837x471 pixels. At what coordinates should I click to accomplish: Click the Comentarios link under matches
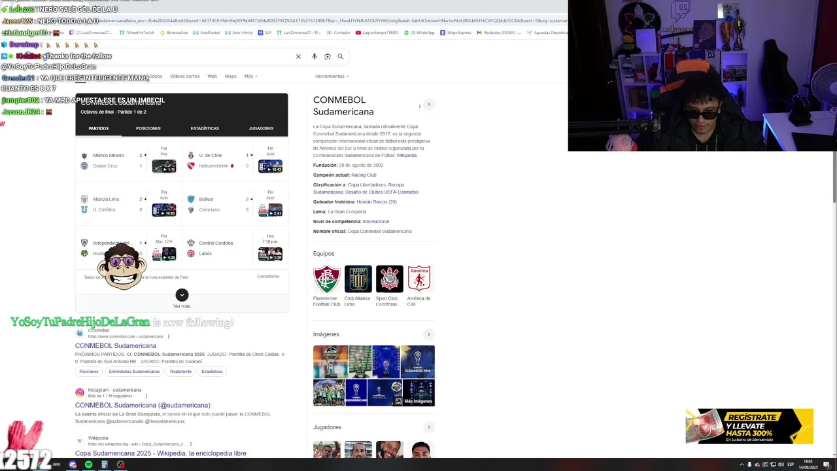[268, 276]
